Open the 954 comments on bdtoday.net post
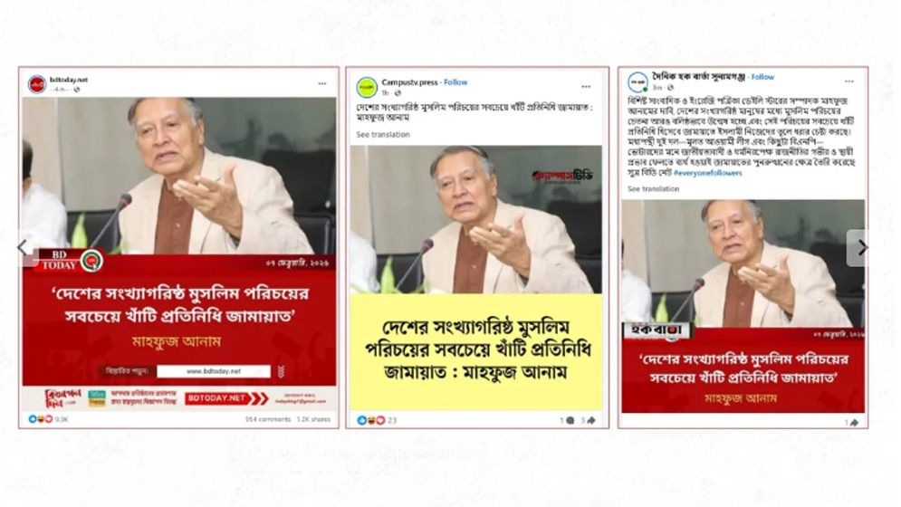The image size is (901, 507). (268, 419)
